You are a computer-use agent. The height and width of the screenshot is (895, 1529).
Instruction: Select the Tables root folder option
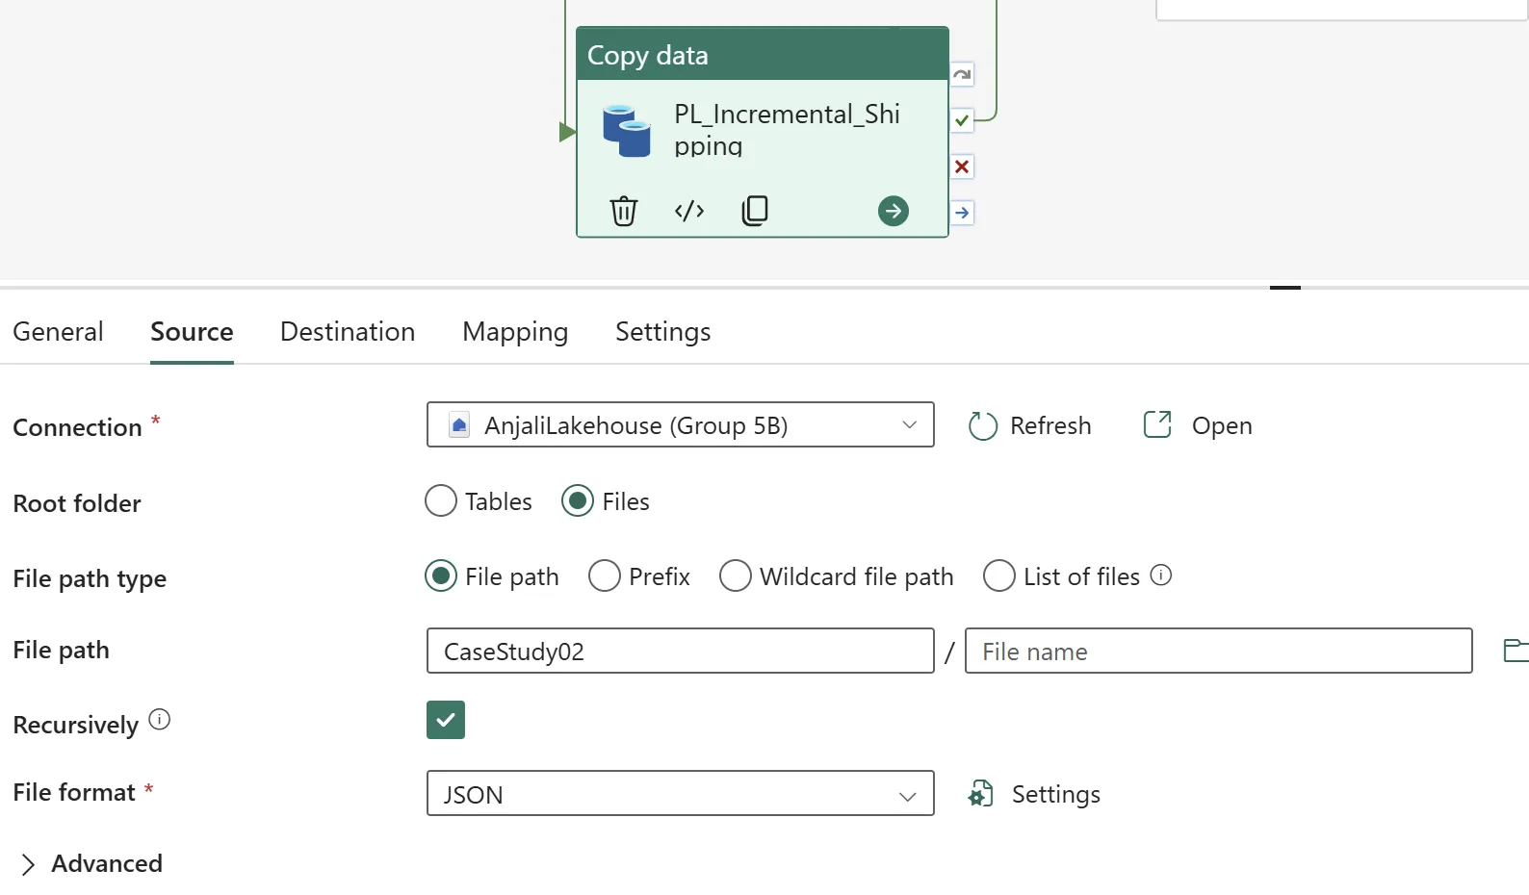click(441, 501)
